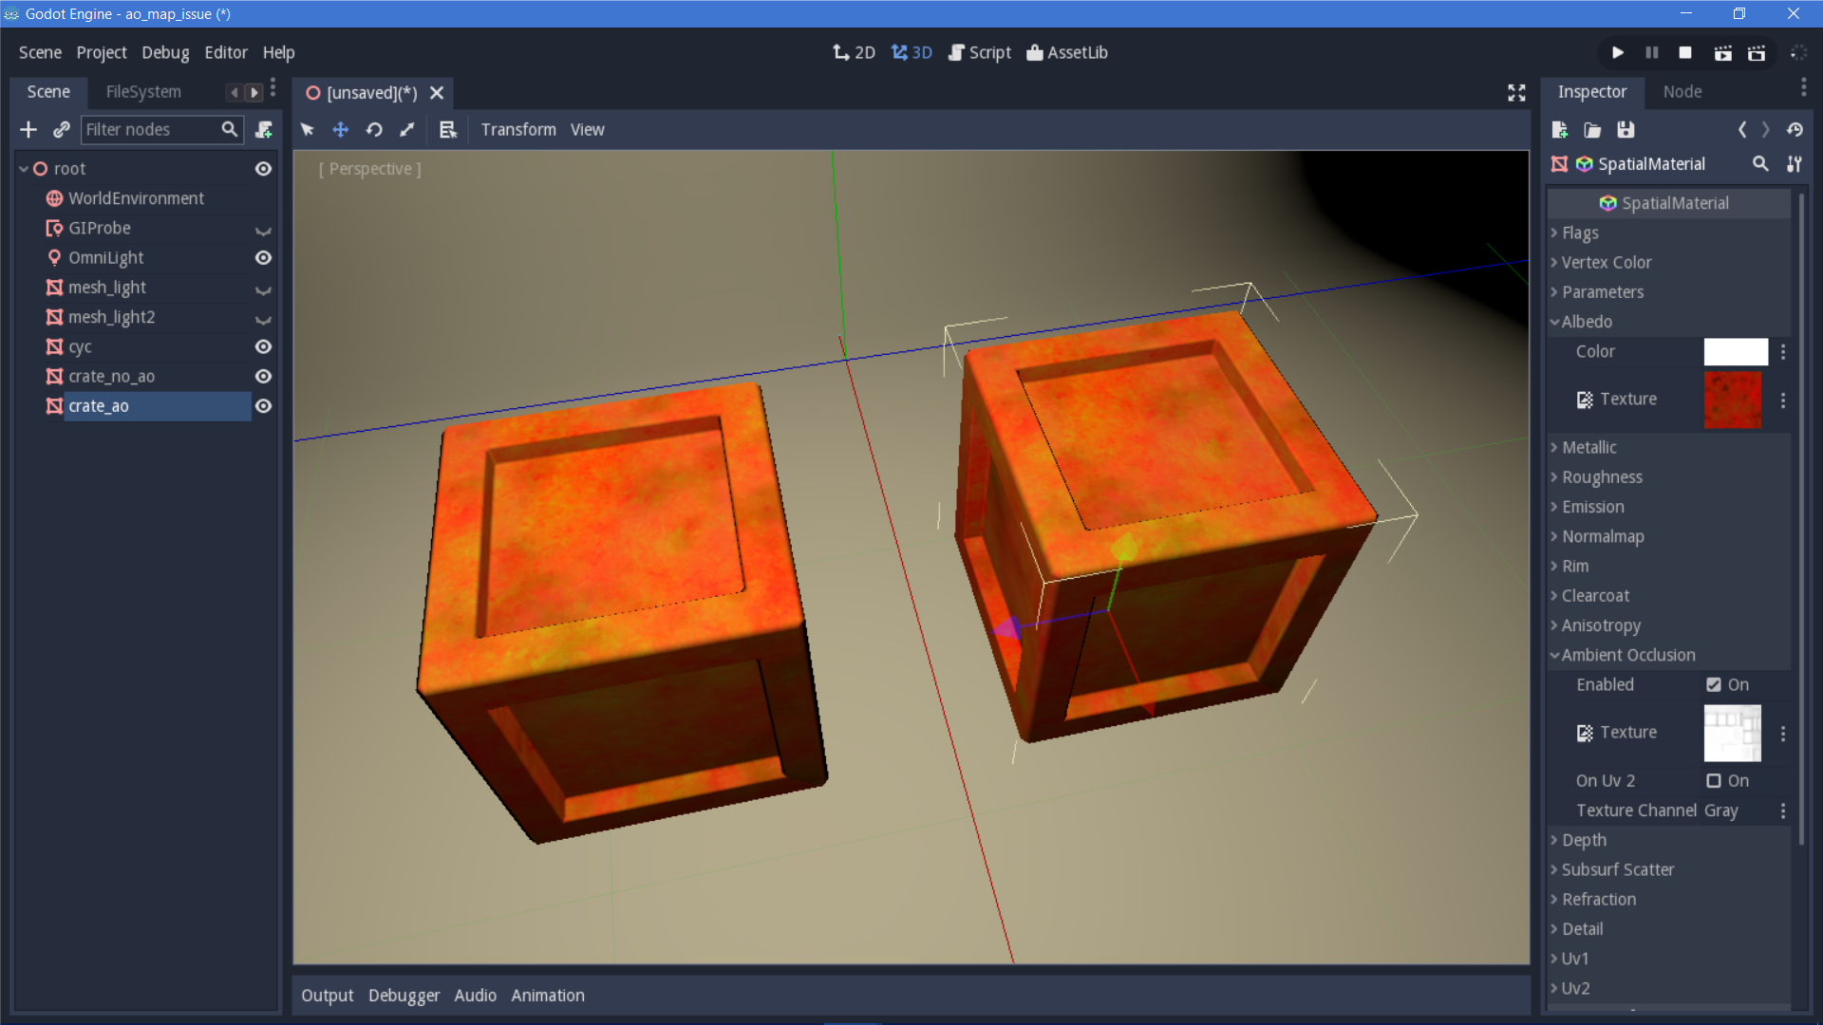Open the Debugger panel at the bottom
The height and width of the screenshot is (1025, 1823).
[x=404, y=995]
